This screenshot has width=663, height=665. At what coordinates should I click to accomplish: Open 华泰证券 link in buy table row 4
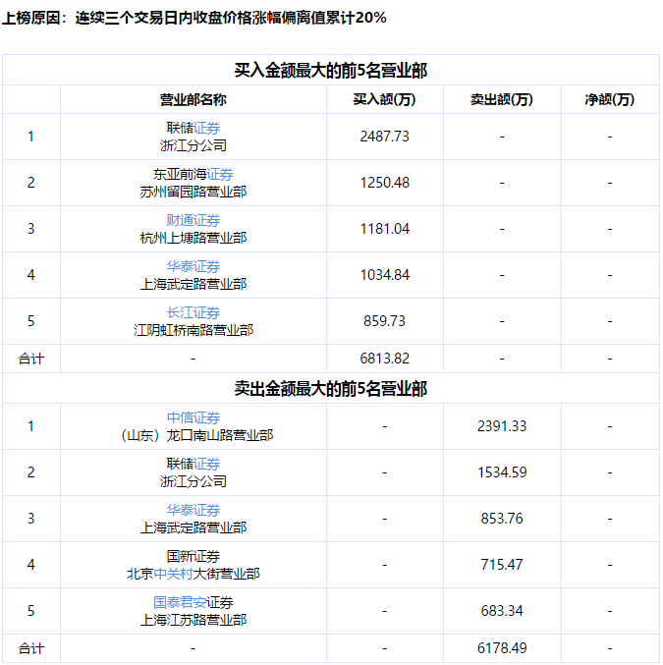(x=193, y=266)
